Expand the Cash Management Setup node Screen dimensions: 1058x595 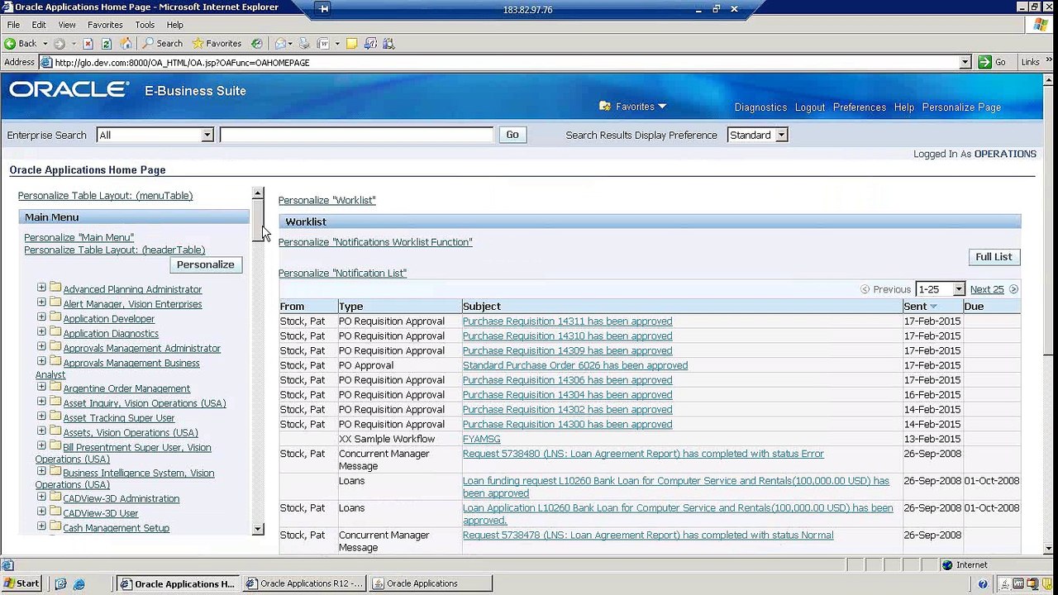(41, 526)
